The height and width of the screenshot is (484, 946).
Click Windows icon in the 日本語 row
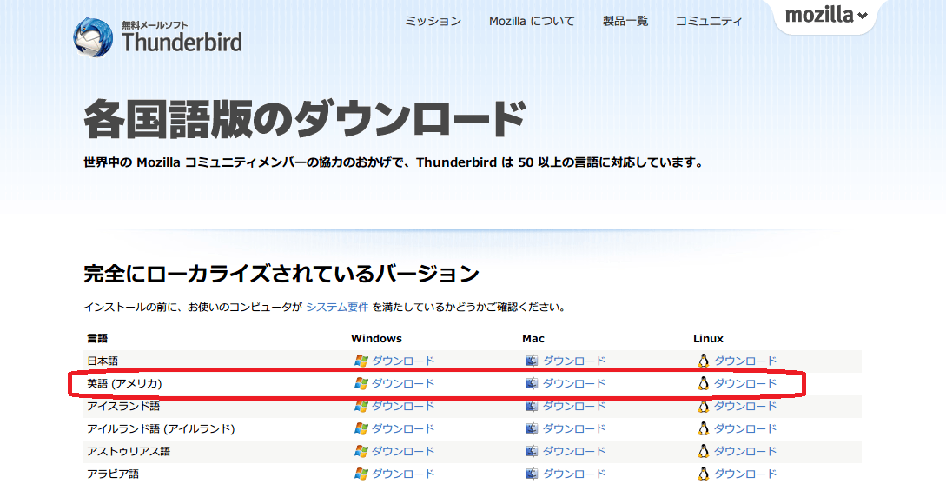point(361,361)
